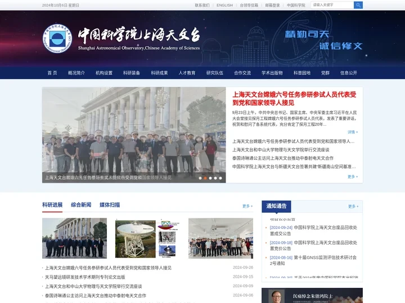Click the 通知通告 section header

point(276,206)
